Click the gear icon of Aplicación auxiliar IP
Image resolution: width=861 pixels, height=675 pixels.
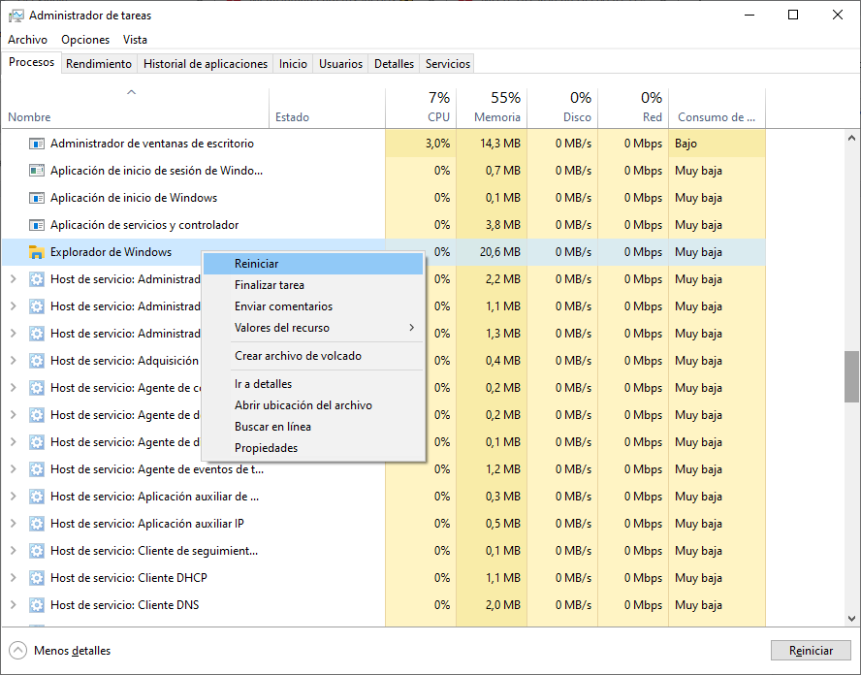pyautogui.click(x=36, y=524)
